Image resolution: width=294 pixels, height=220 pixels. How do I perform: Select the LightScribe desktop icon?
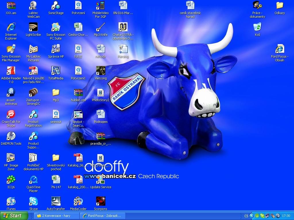click(x=33, y=27)
